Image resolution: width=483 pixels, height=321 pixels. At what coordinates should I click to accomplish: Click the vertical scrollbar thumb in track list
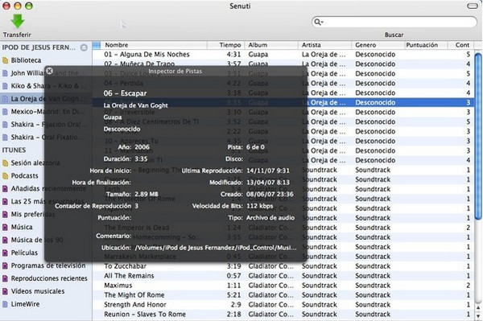pos(478,137)
